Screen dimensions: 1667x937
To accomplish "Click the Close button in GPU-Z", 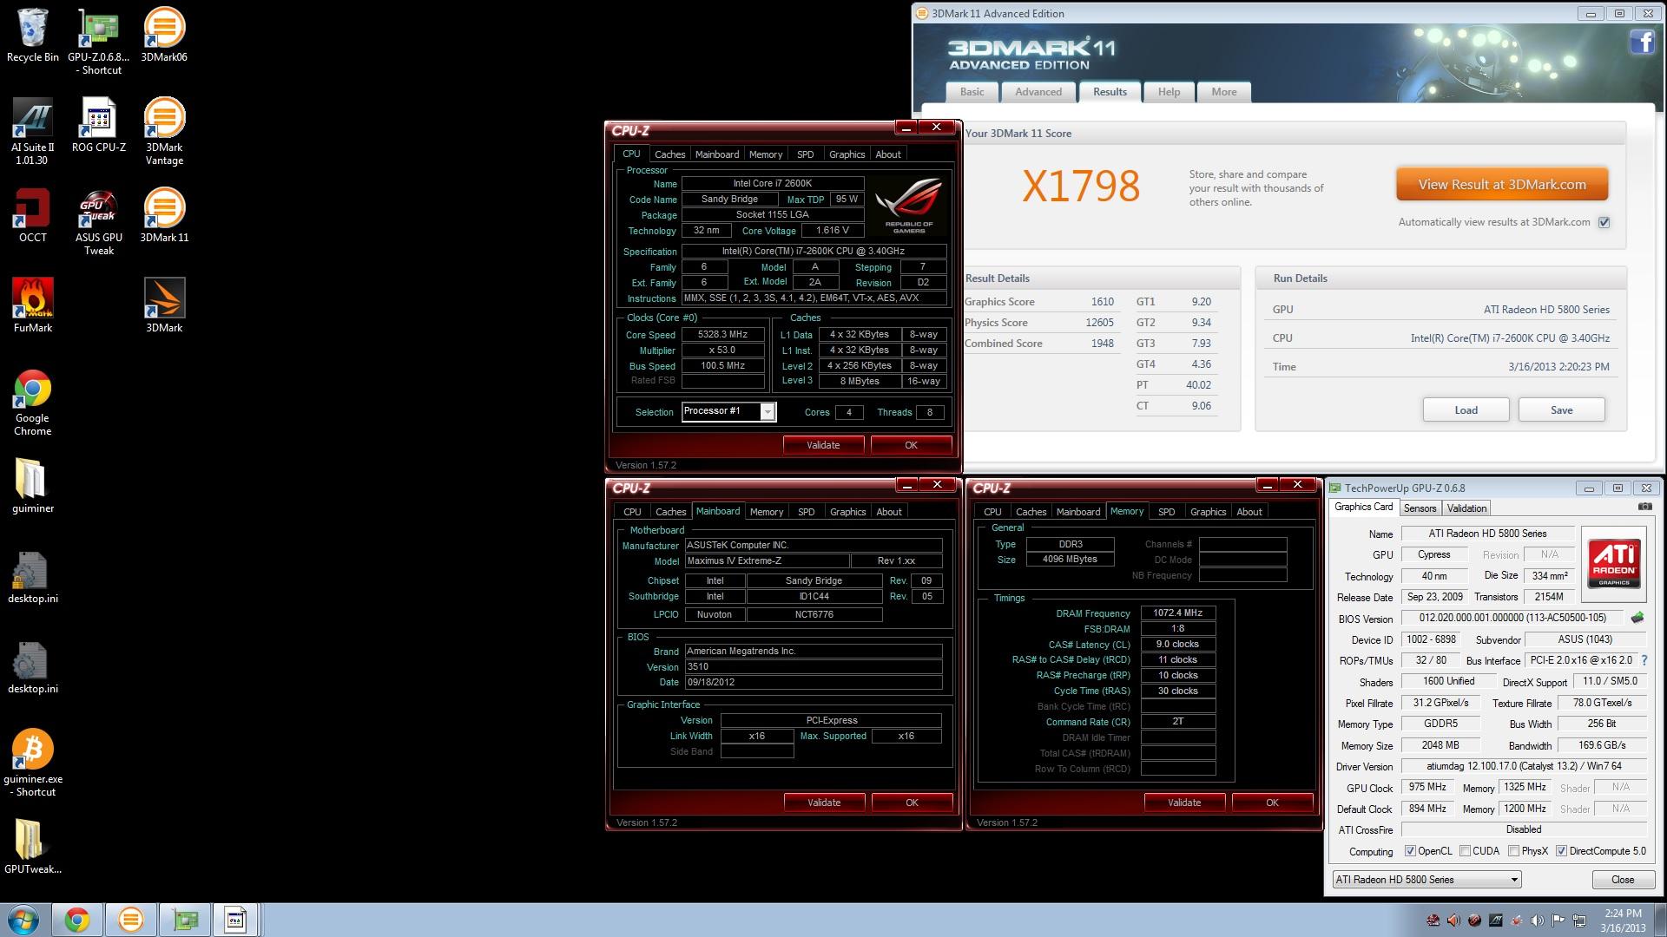I will click(x=1623, y=880).
